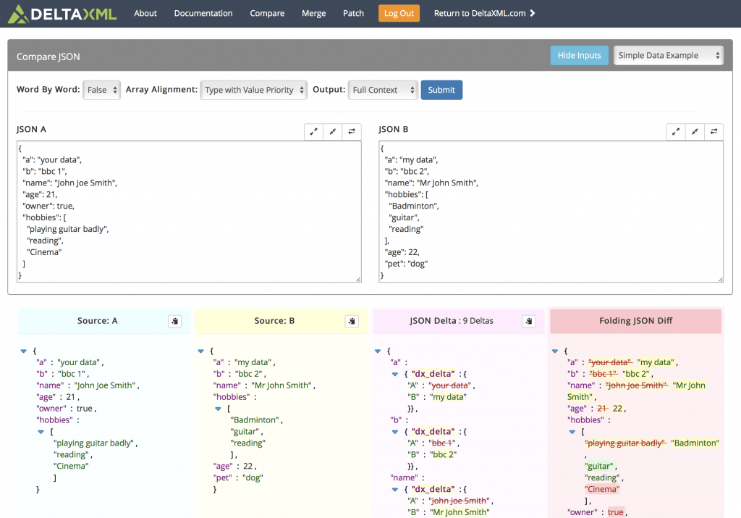Expand the JSON B editor to full size
The height and width of the screenshot is (518, 741).
pyautogui.click(x=675, y=131)
